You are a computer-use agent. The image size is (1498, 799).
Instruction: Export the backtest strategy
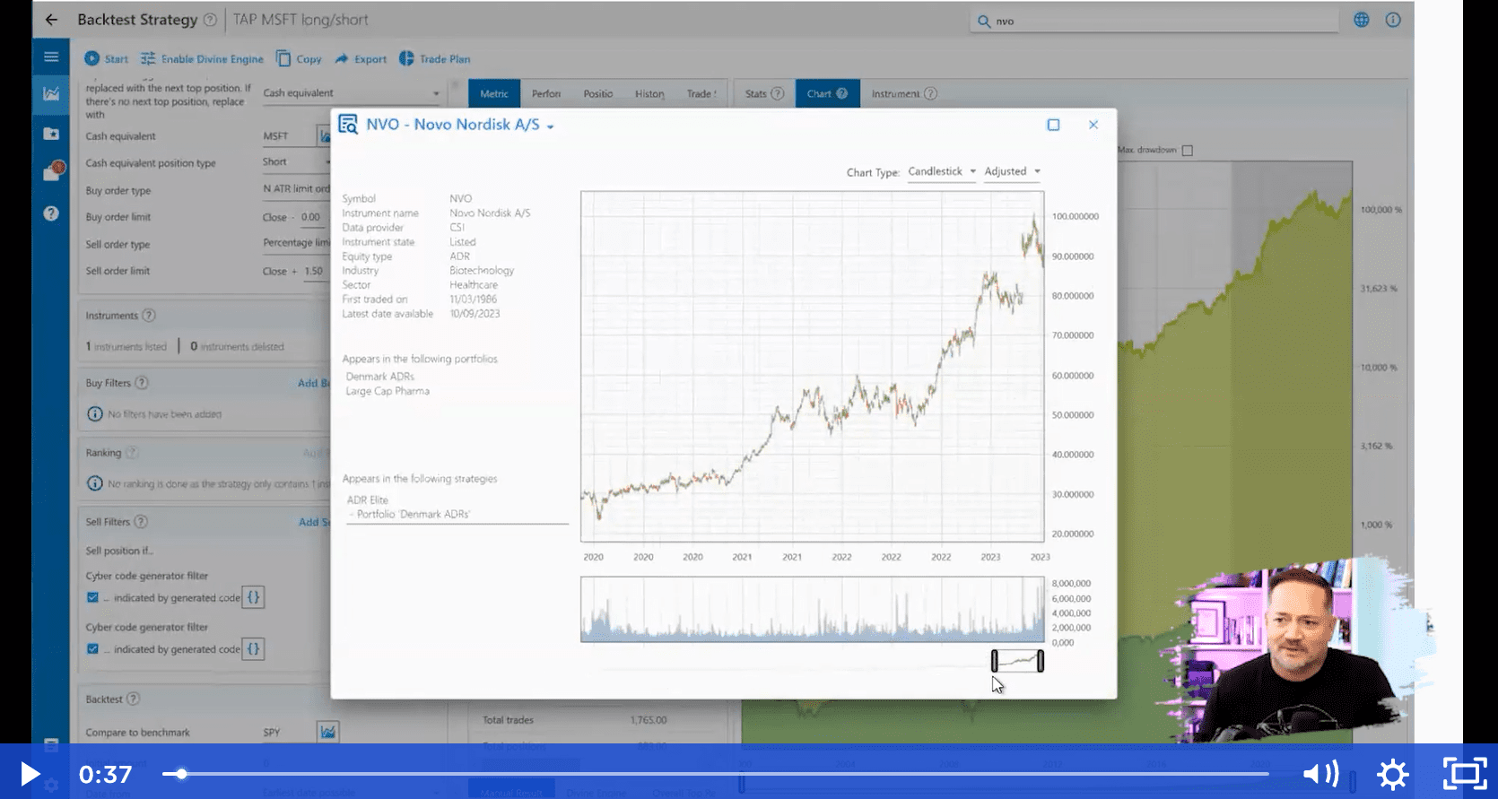point(361,59)
